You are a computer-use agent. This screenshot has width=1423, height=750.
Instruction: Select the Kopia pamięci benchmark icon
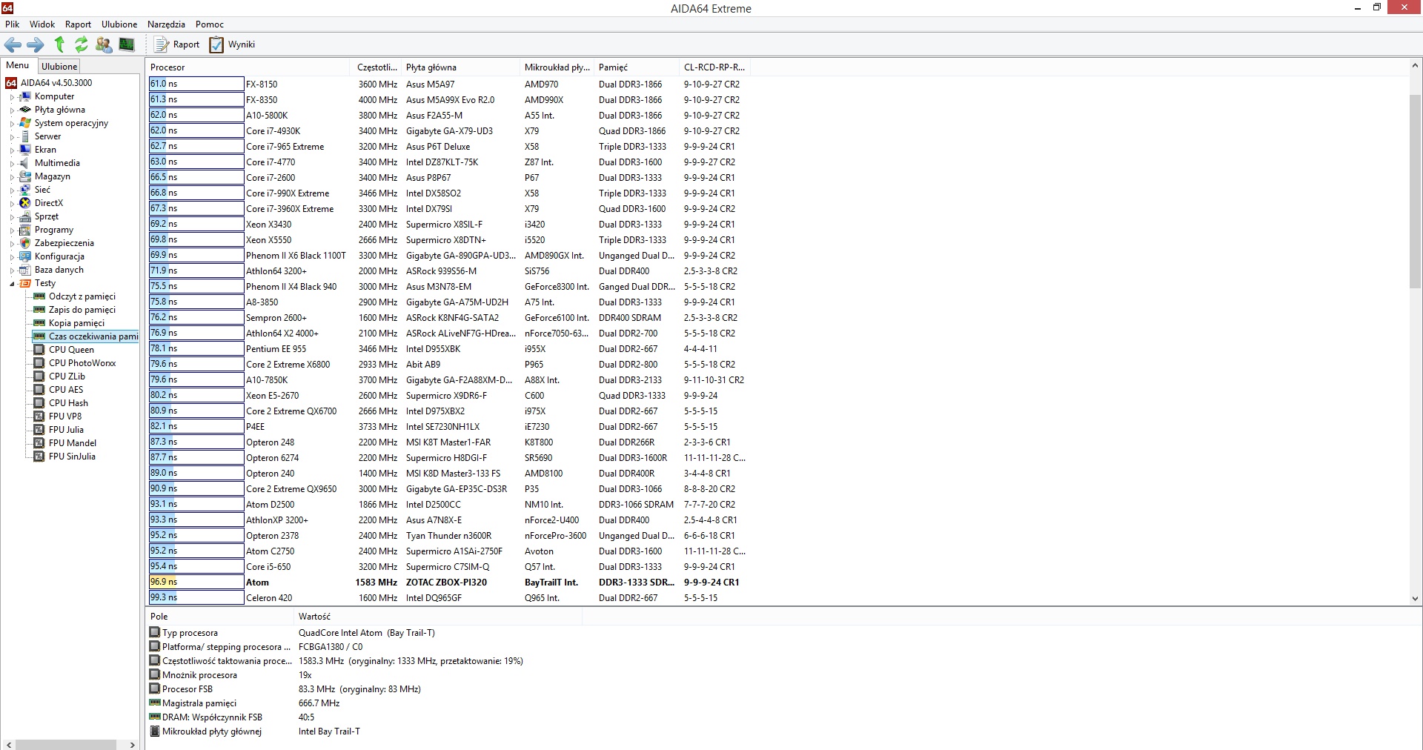point(40,323)
